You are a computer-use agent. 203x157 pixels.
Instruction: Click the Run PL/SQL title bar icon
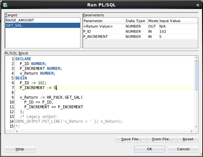[x=5, y=5]
